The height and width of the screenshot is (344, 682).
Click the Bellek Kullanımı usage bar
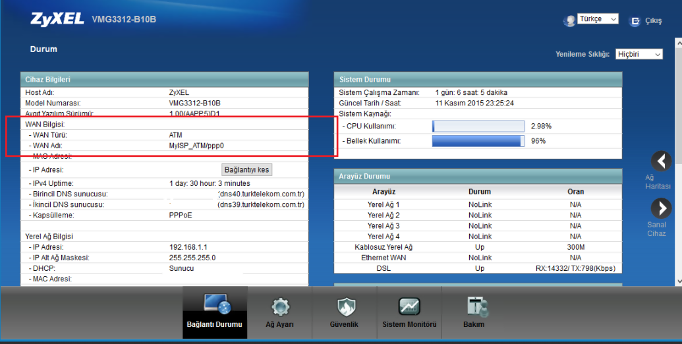pyautogui.click(x=478, y=140)
